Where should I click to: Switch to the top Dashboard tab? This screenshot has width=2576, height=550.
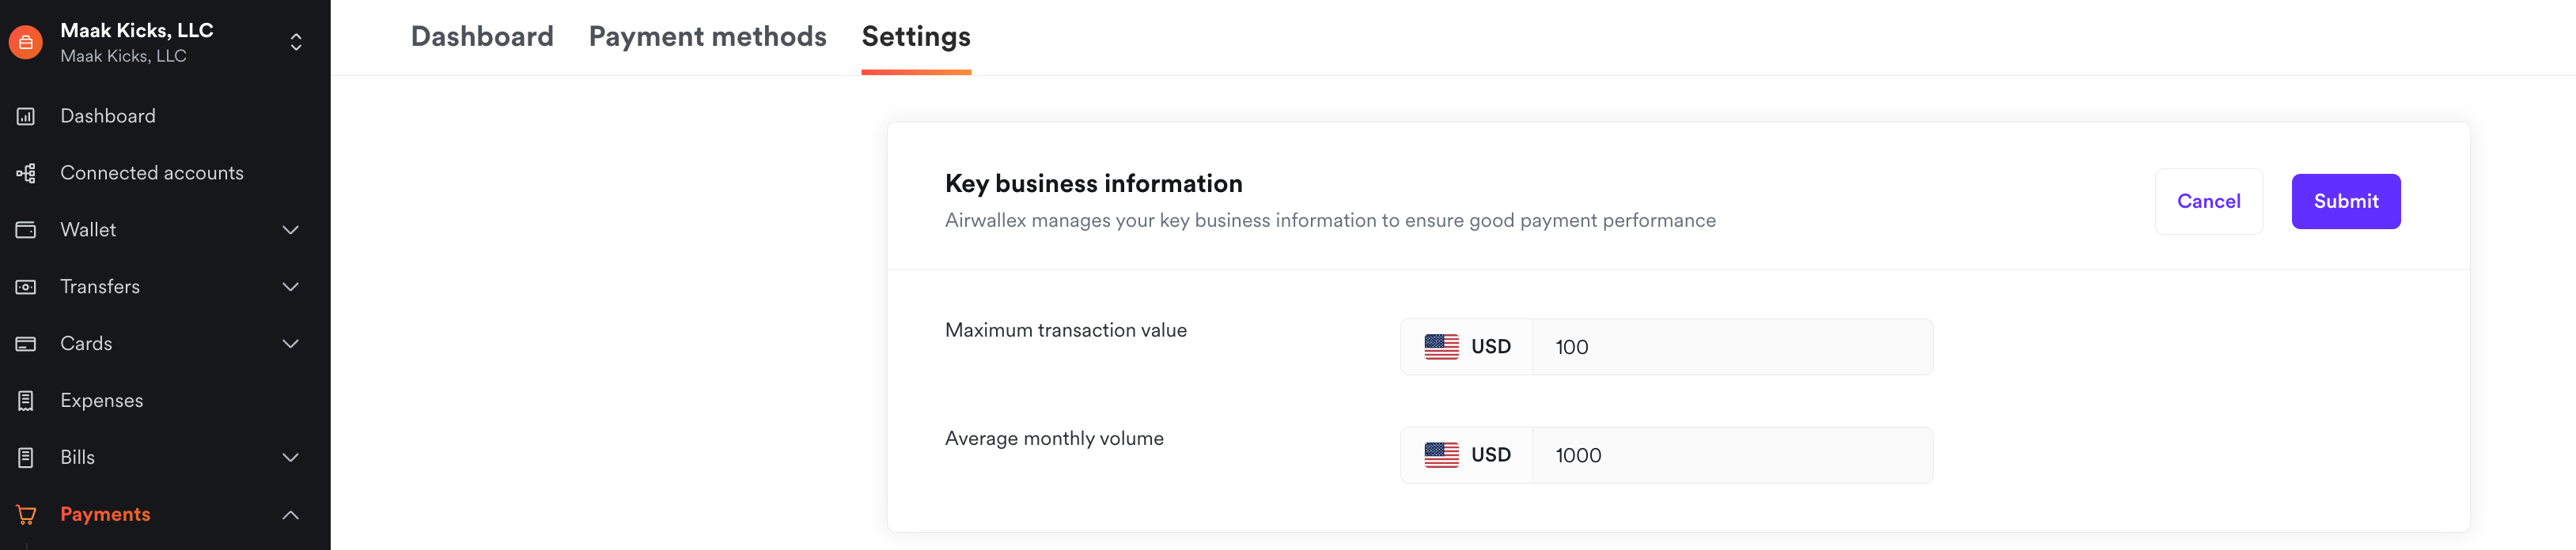[482, 37]
